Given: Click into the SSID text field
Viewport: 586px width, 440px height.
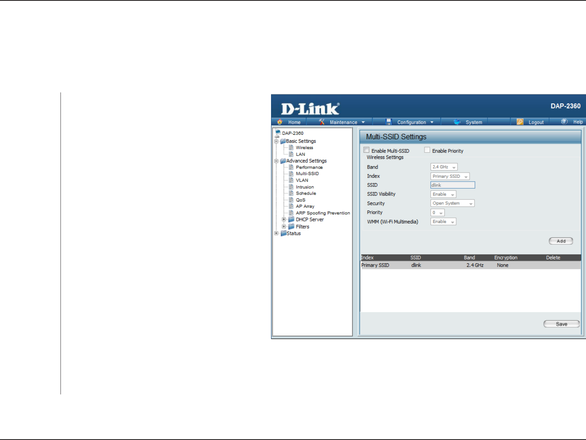Looking at the screenshot, I should (x=453, y=185).
